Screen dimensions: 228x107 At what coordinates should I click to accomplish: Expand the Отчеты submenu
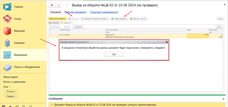pos(10,92)
